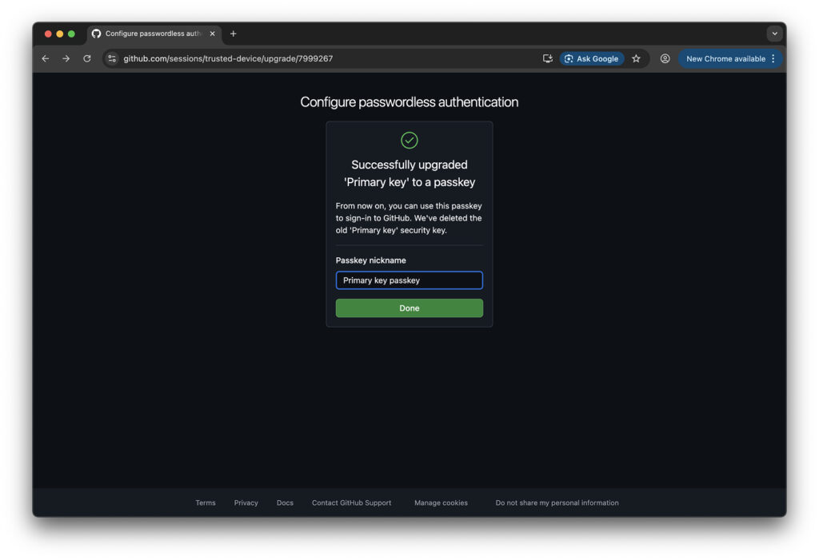Click the green minimize-to-fullscreen window button

point(71,34)
